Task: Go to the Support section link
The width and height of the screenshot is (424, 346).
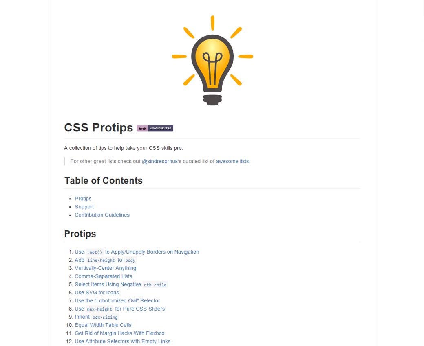Action: coord(84,207)
